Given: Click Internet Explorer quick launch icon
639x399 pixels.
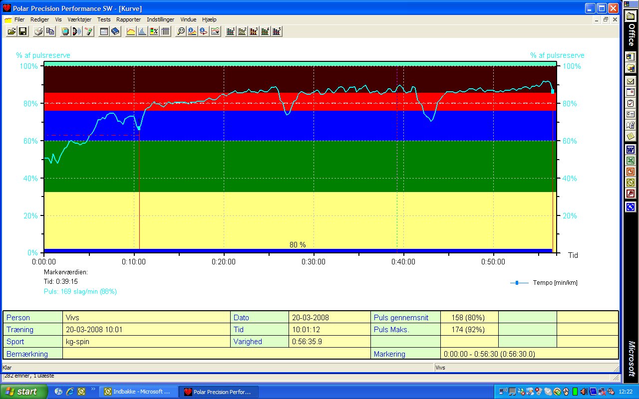Looking at the screenshot, I should [70, 392].
